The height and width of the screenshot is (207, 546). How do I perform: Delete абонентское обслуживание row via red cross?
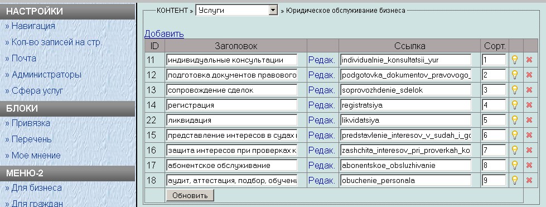coord(529,165)
